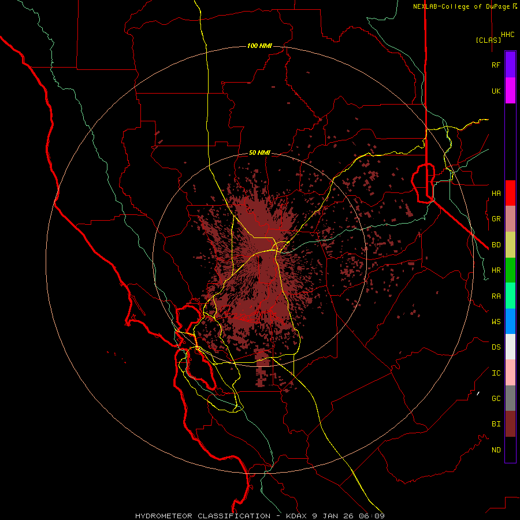Screen dimensions: 520x520
Task: Click the HA red legend swatch
Action: (x=510, y=193)
